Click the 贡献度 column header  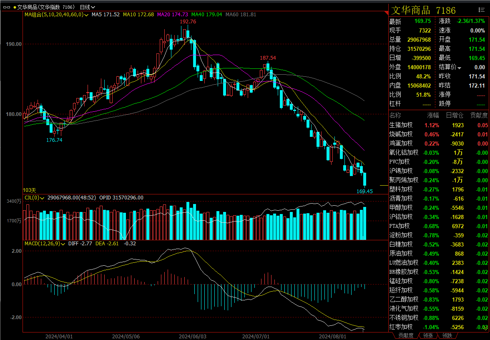coord(479,115)
